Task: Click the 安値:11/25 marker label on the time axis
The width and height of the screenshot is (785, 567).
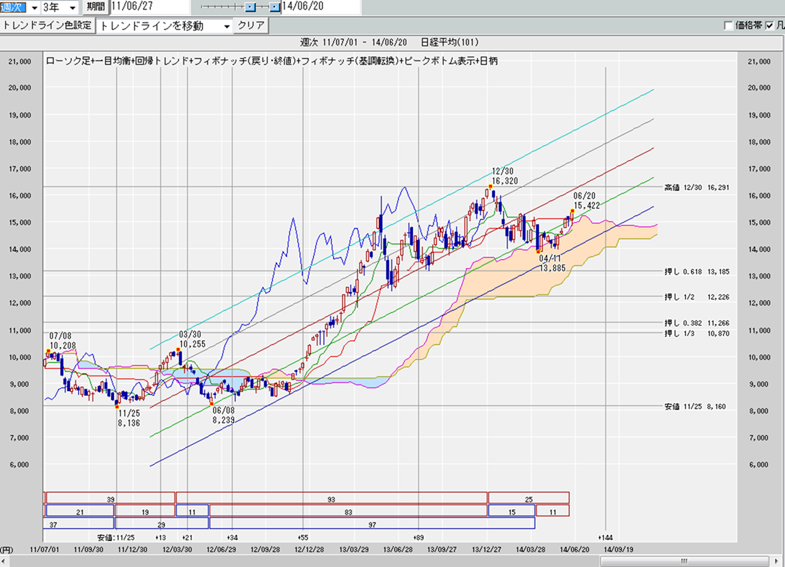Action: 116,538
